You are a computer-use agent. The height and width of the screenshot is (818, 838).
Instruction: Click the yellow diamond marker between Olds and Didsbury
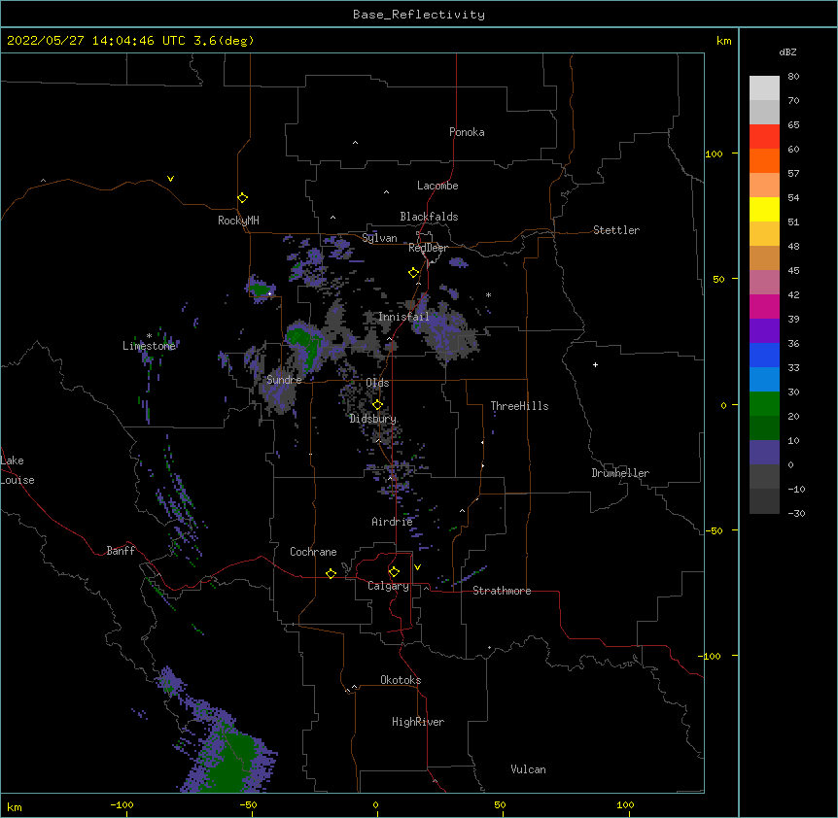[x=377, y=405]
